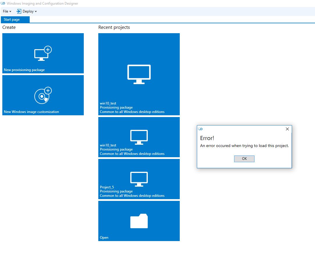
Task: Click the Error dialog title bar icon
Action: (x=200, y=129)
